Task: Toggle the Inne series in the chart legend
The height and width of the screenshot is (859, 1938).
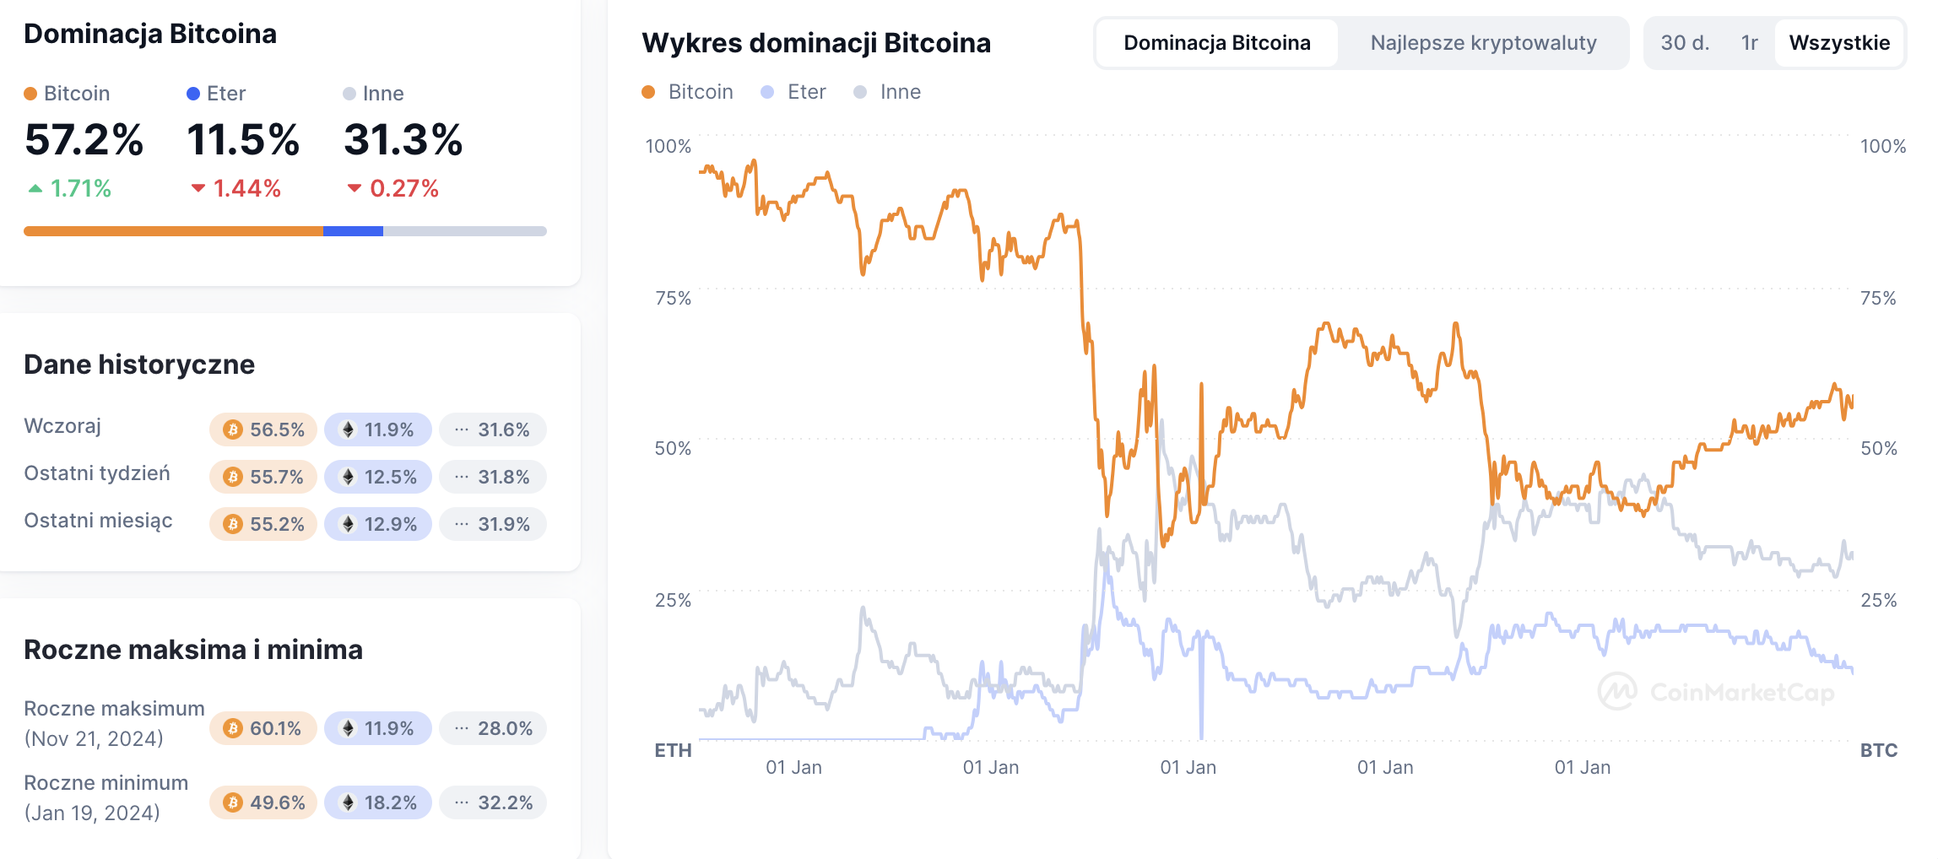Action: click(x=887, y=92)
